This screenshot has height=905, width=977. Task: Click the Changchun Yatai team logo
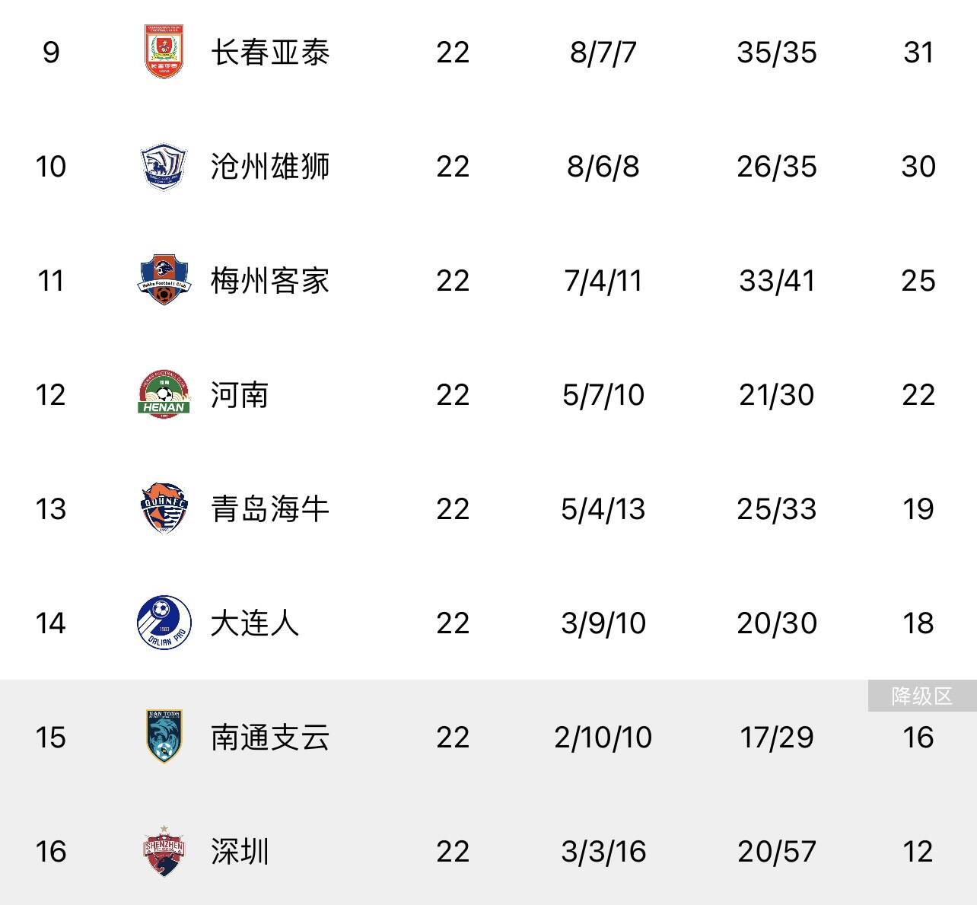point(164,52)
